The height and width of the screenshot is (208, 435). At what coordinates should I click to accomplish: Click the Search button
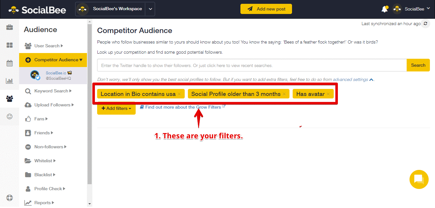tap(418, 65)
